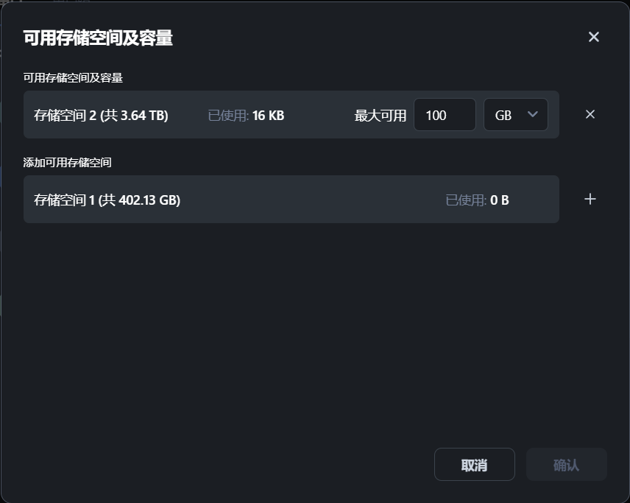Click the plus icon beside 存储空间 1
Viewport: 630px width, 503px height.
pos(590,199)
